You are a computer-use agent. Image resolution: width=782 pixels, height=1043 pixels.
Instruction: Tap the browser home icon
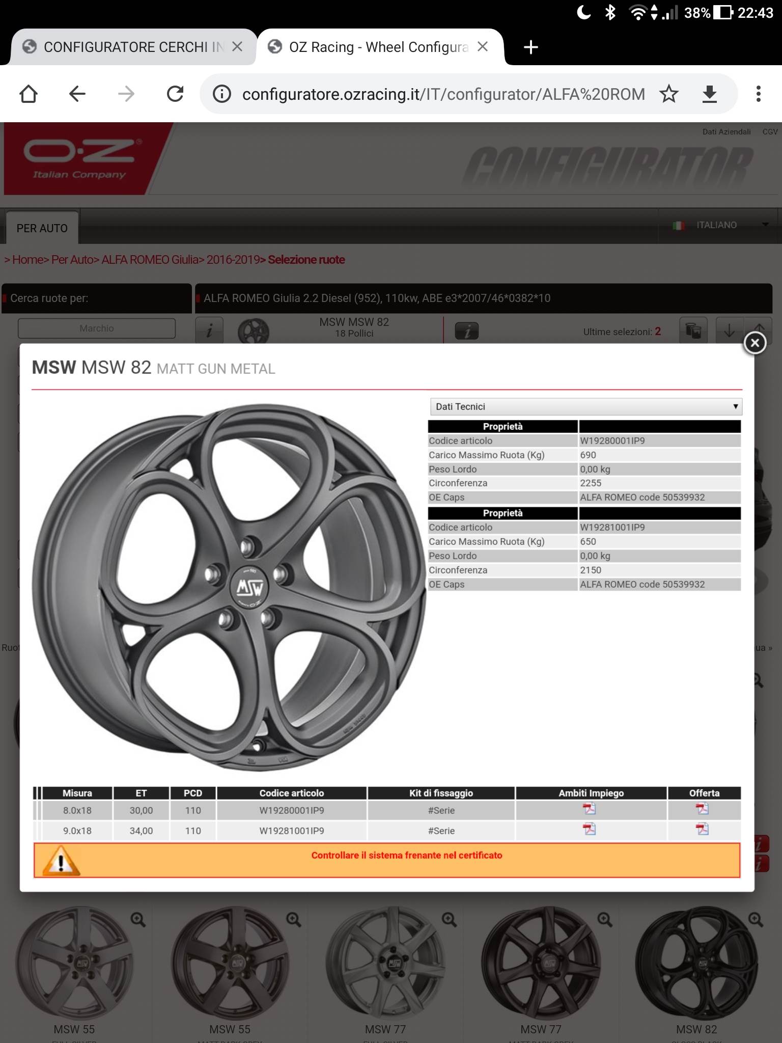click(x=29, y=94)
